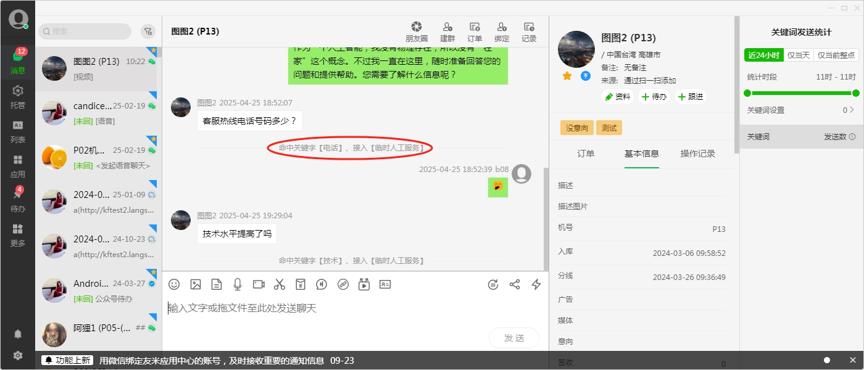Click the 建群 group creation icon
The height and width of the screenshot is (370, 864).
coord(447,31)
